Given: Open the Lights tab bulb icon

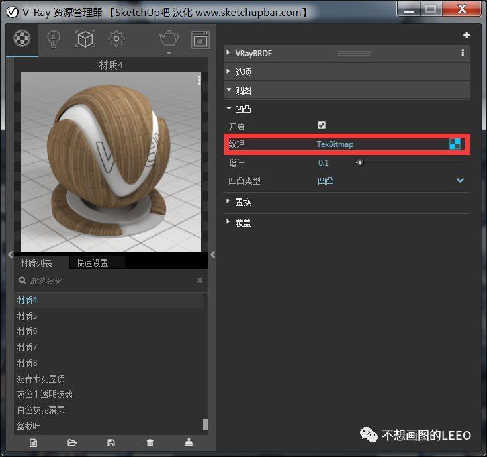Looking at the screenshot, I should point(54,40).
